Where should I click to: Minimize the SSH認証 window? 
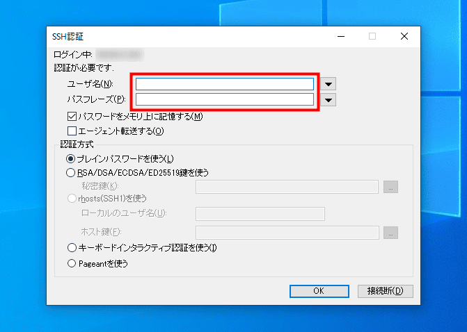pos(341,36)
